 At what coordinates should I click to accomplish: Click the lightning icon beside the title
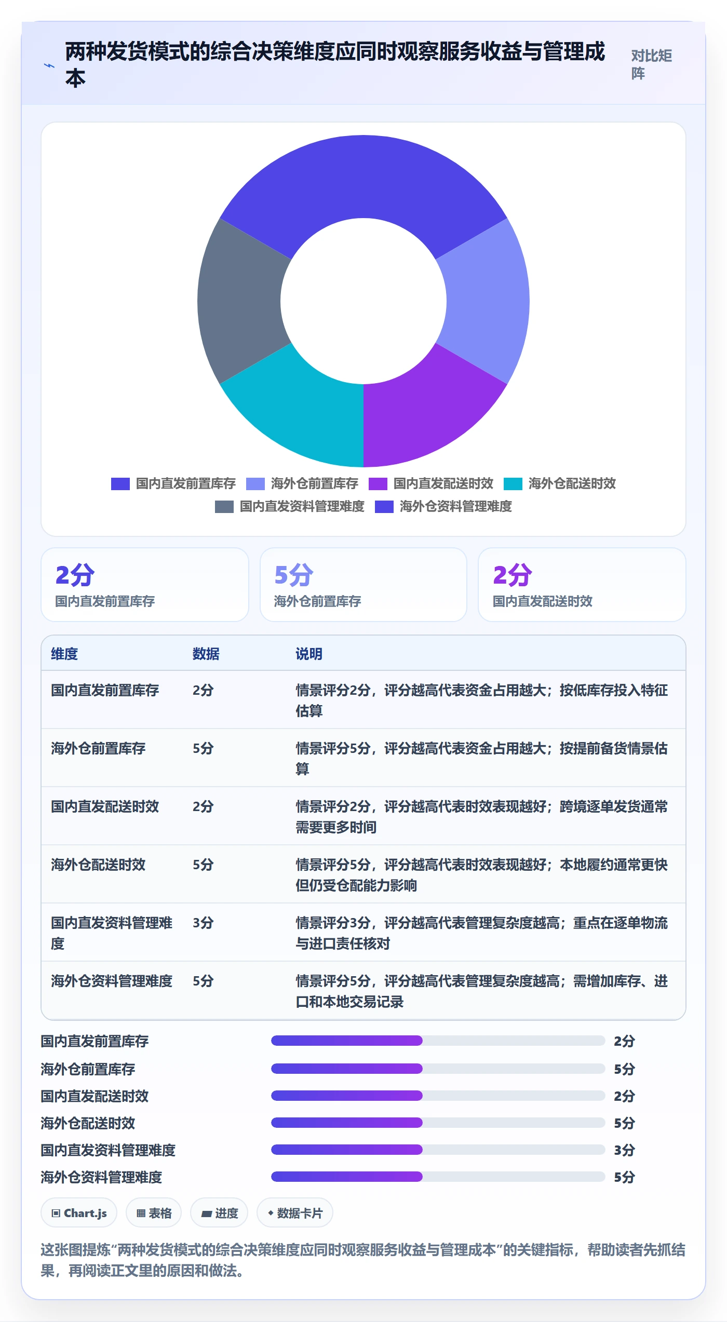[x=49, y=66]
